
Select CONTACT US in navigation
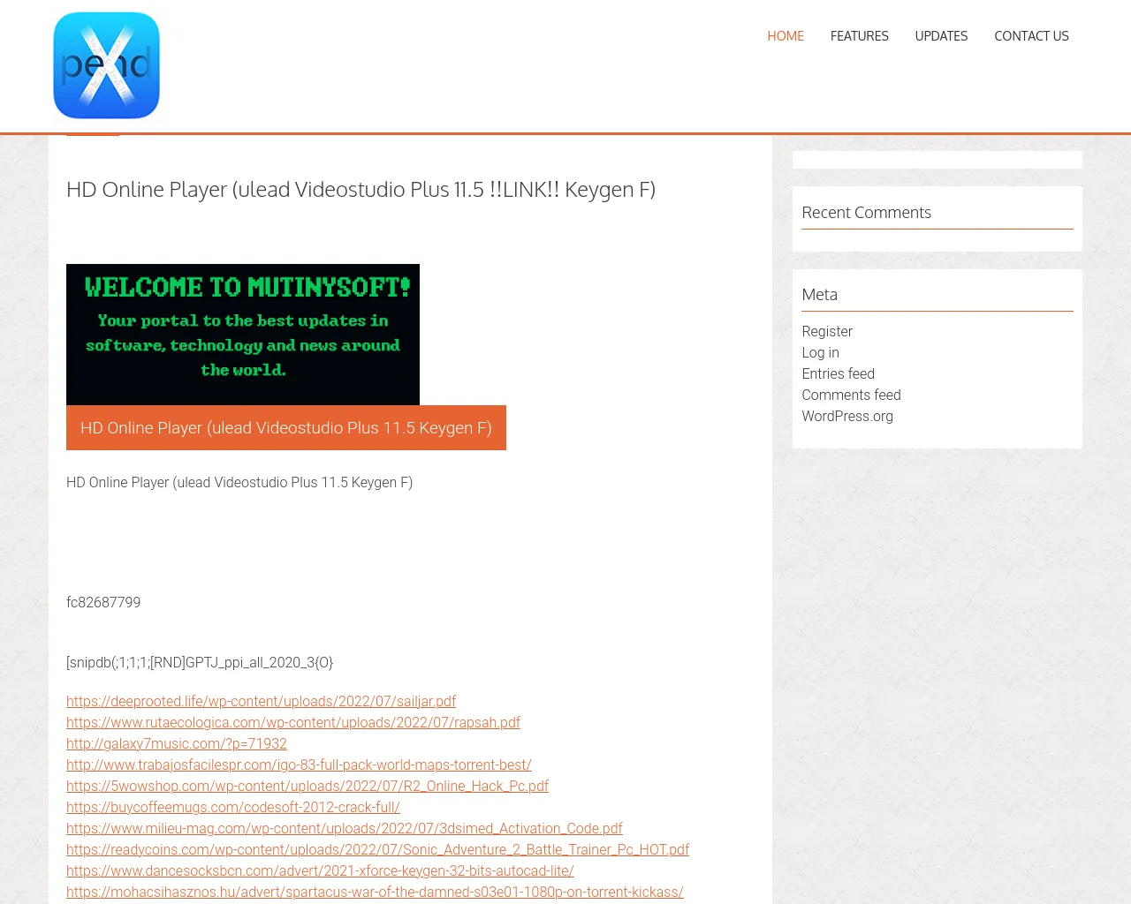pyautogui.click(x=1031, y=36)
